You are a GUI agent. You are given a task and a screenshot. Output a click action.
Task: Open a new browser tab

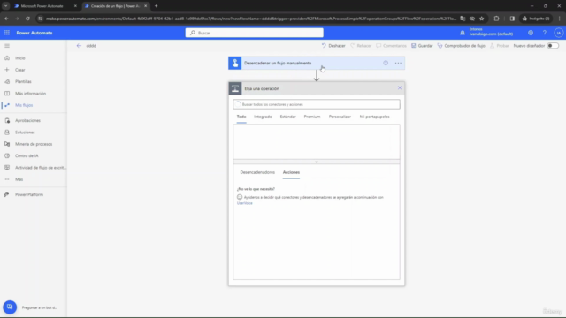click(157, 6)
